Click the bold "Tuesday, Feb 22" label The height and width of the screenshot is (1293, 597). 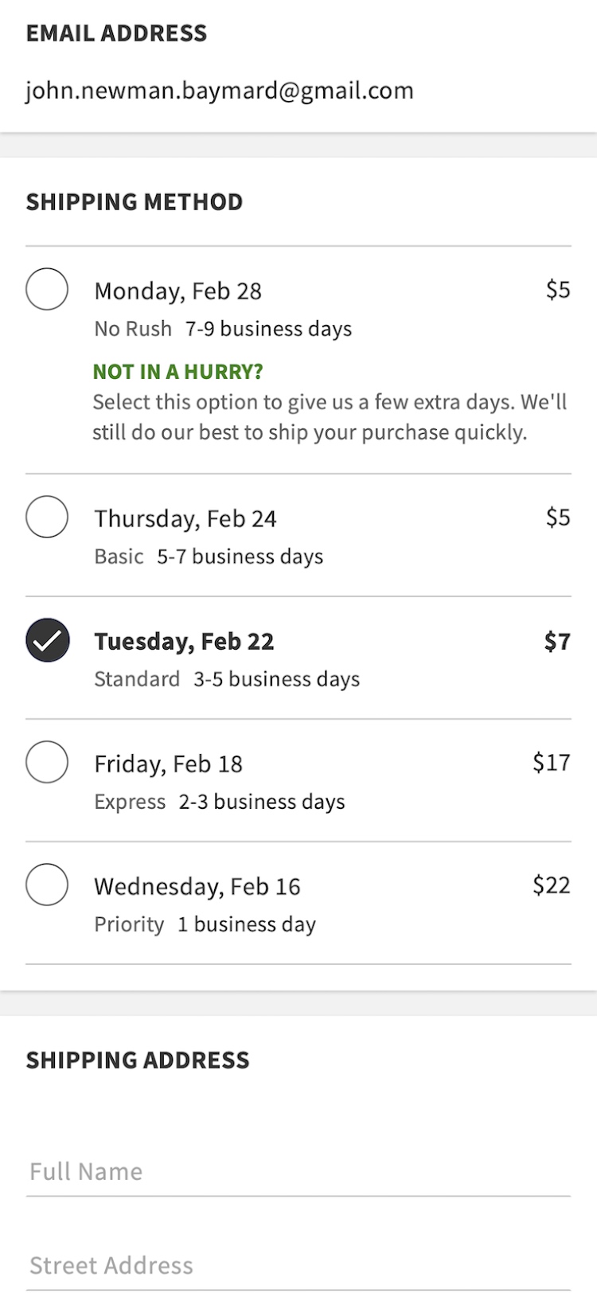(x=184, y=641)
